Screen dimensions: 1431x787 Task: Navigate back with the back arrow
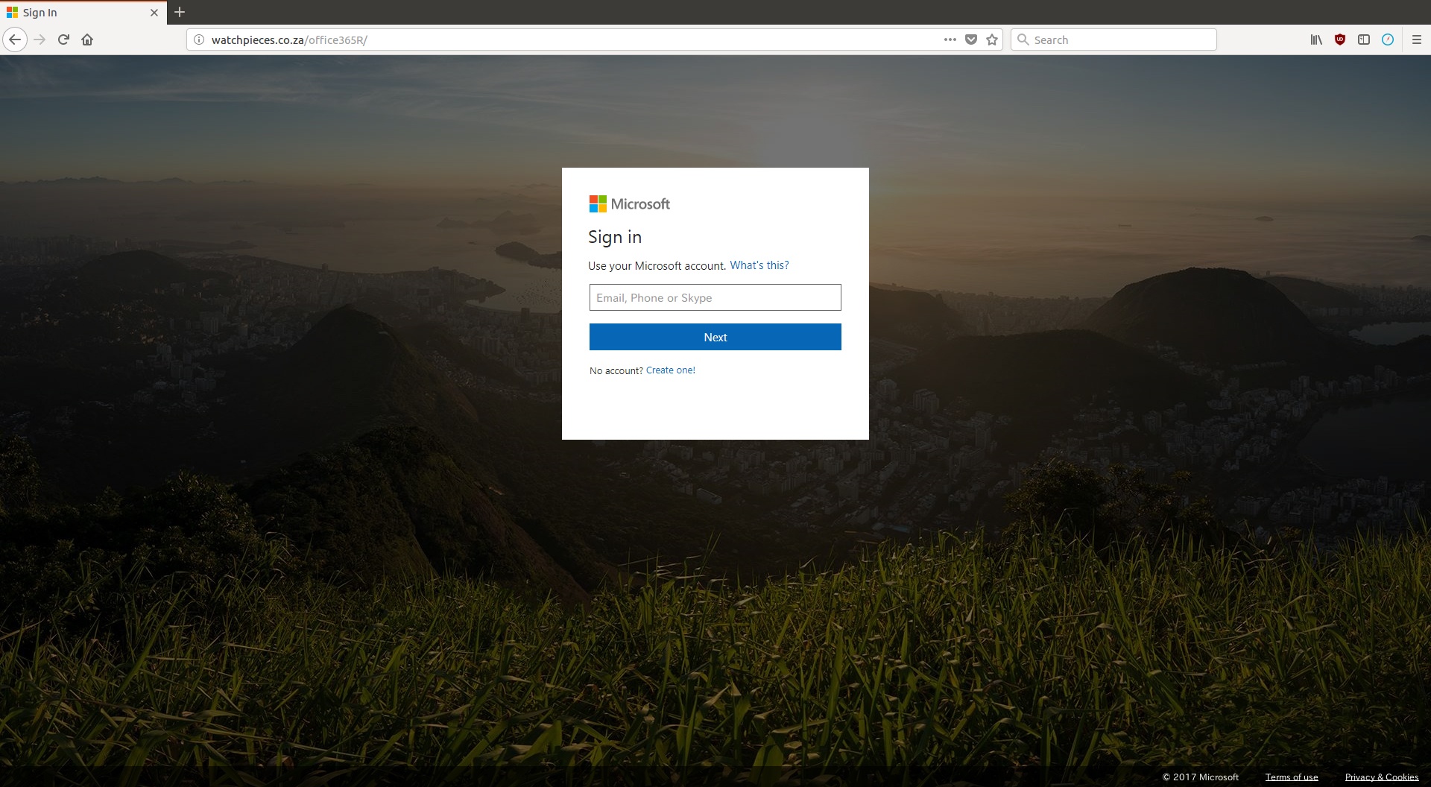click(15, 39)
